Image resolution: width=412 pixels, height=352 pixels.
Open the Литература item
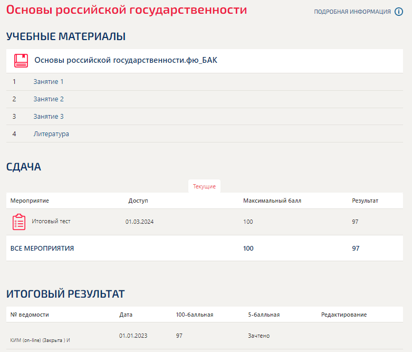click(x=51, y=134)
